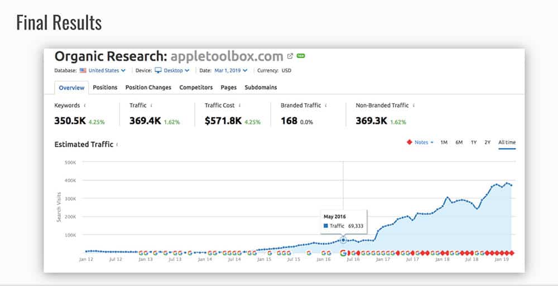558x286 pixels.
Task: Click the Traffic value 369.4K
Action: [x=145, y=121]
